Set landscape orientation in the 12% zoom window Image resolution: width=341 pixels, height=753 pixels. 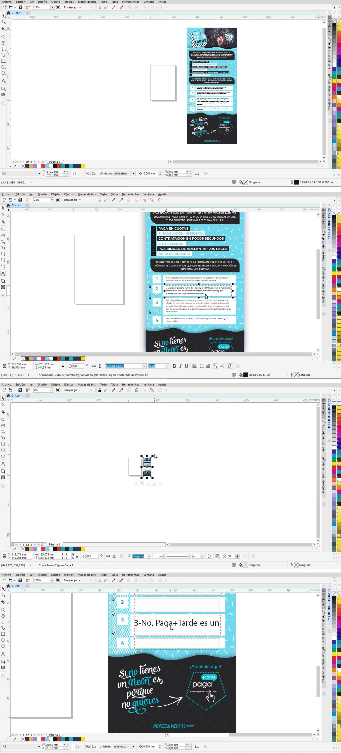point(80,174)
